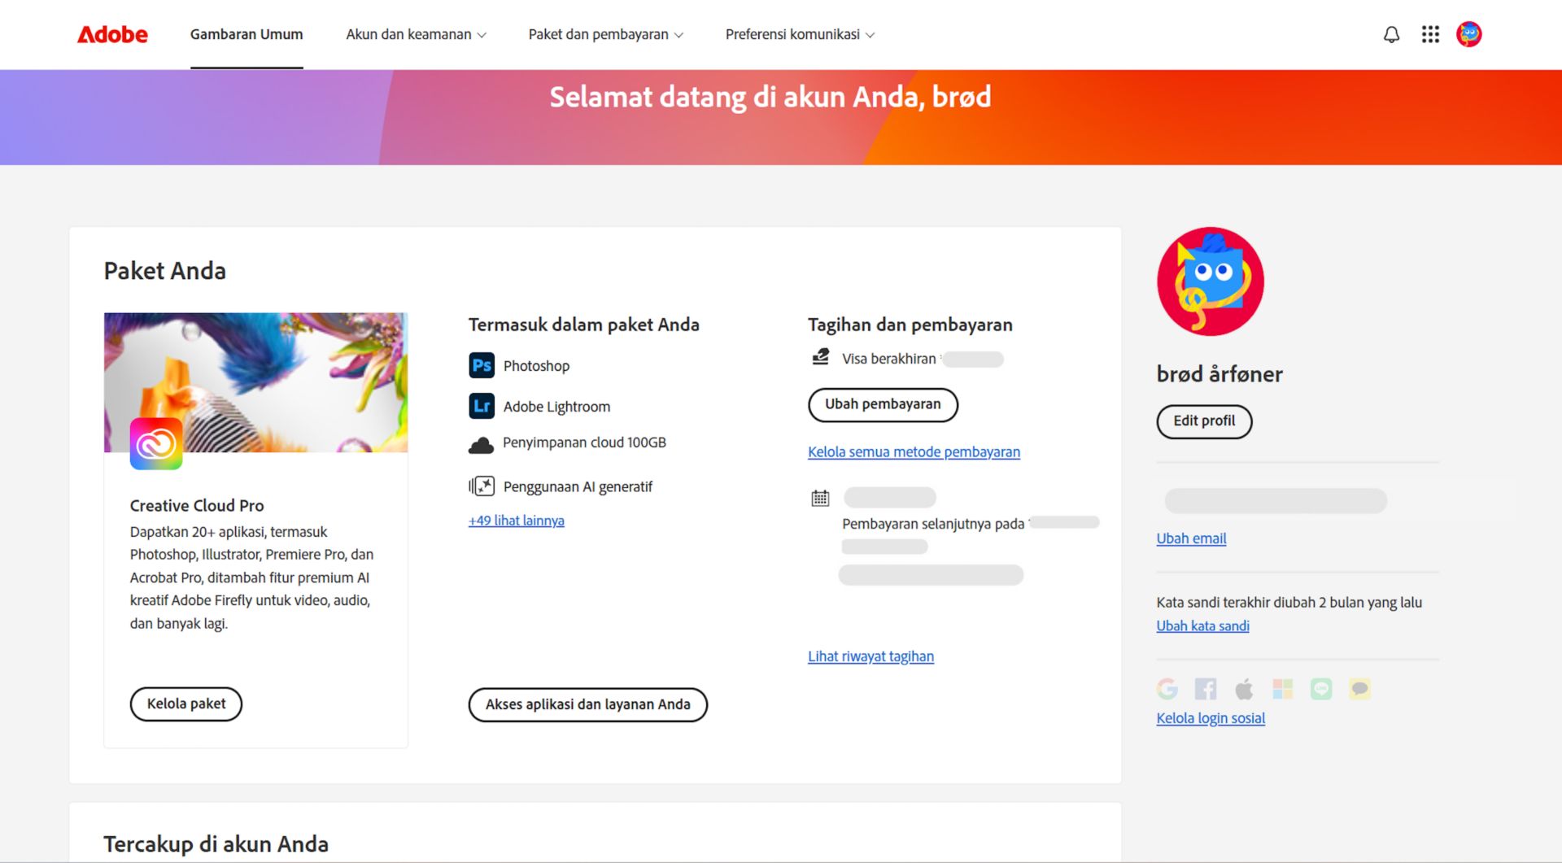Image resolution: width=1562 pixels, height=863 pixels.
Task: Open the notifications bell
Action: pos(1391,34)
